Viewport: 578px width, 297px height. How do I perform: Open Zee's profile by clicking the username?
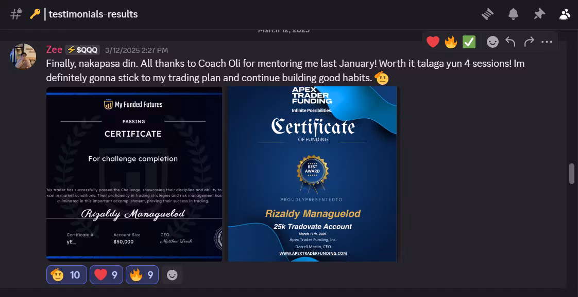coord(54,49)
